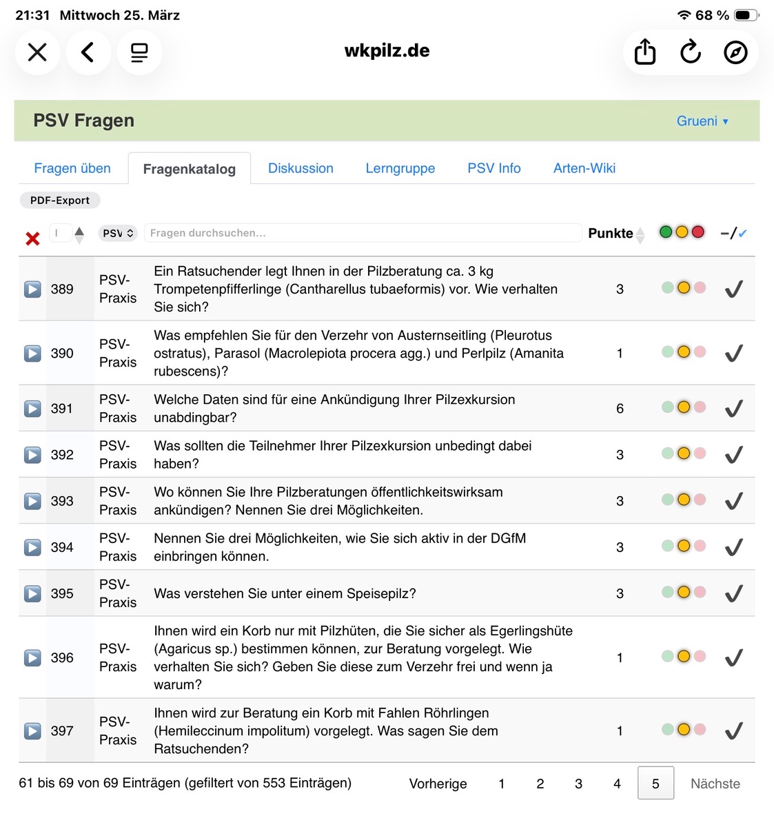Viewport: 774px width, 827px height.
Task: Go back with the left chevron
Action: pyautogui.click(x=88, y=52)
